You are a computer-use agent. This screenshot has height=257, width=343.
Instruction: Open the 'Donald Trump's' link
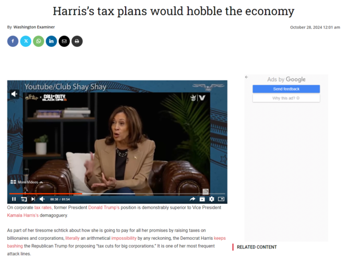[104, 207]
